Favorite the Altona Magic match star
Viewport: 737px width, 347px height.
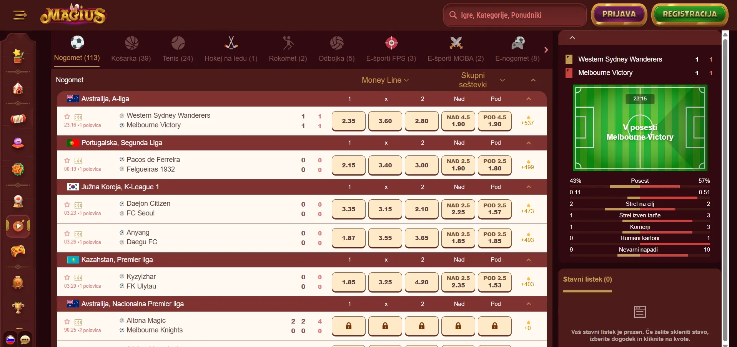(x=67, y=322)
